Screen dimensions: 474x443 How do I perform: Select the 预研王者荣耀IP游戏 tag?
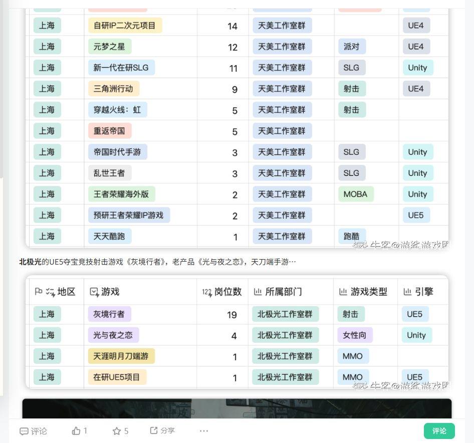[x=129, y=215]
